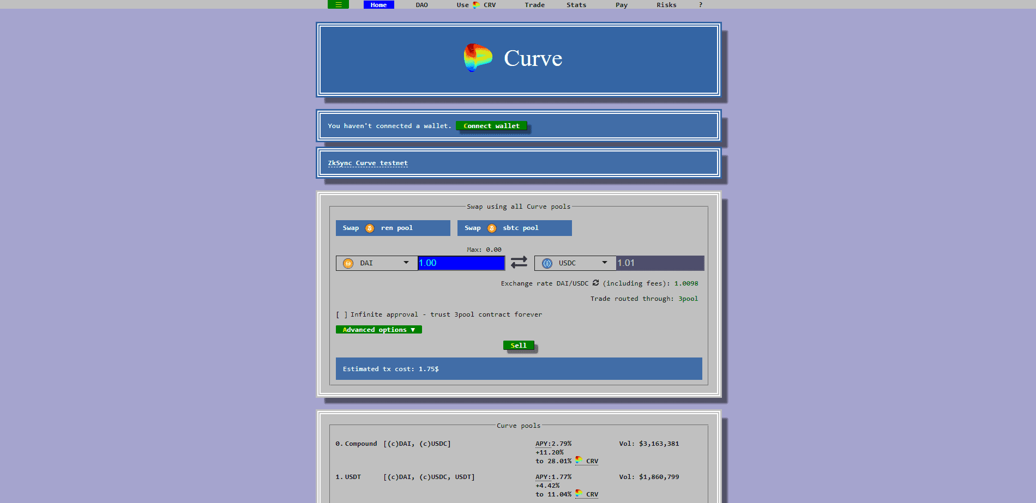Toggle Infinite approval checkbox

click(x=342, y=314)
